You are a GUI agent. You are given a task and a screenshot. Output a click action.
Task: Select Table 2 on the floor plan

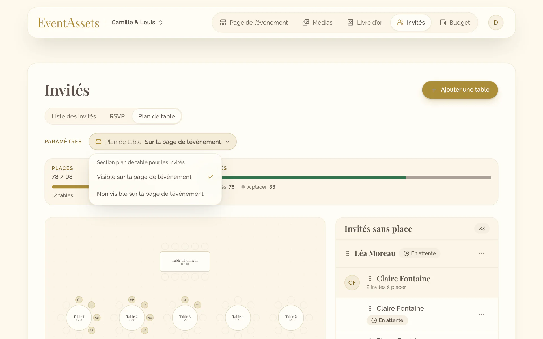pyautogui.click(x=132, y=318)
